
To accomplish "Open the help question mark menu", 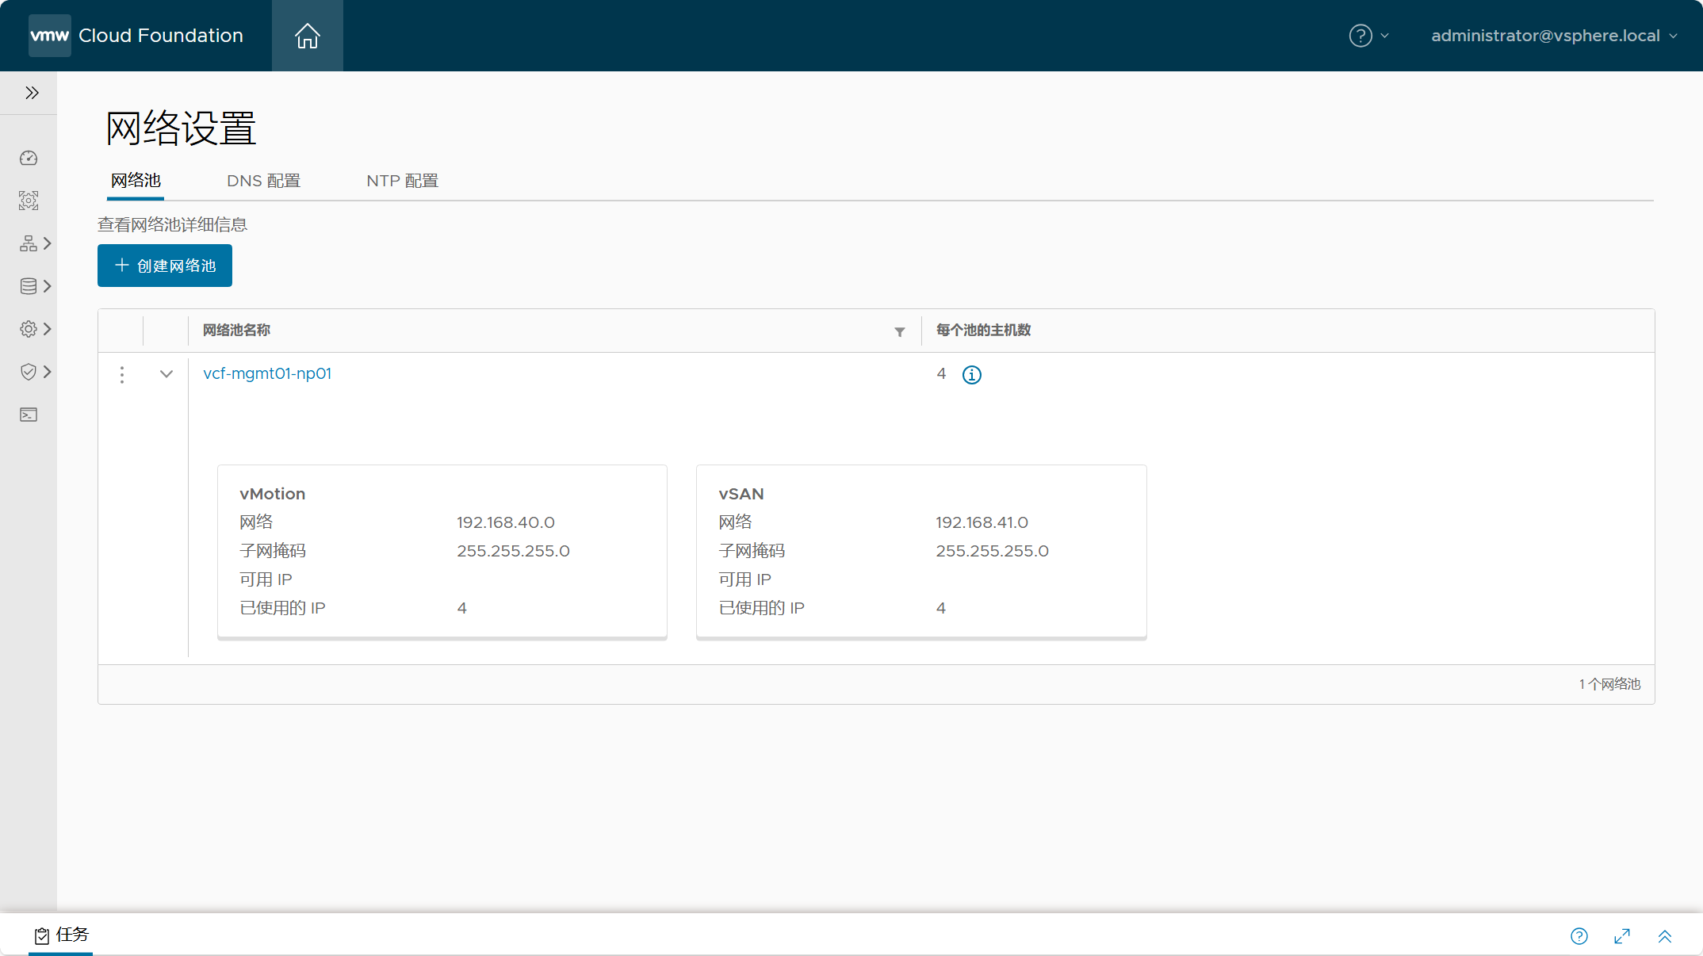I will pyautogui.click(x=1368, y=36).
